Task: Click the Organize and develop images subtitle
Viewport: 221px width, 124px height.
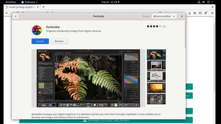Action: (x=74, y=31)
